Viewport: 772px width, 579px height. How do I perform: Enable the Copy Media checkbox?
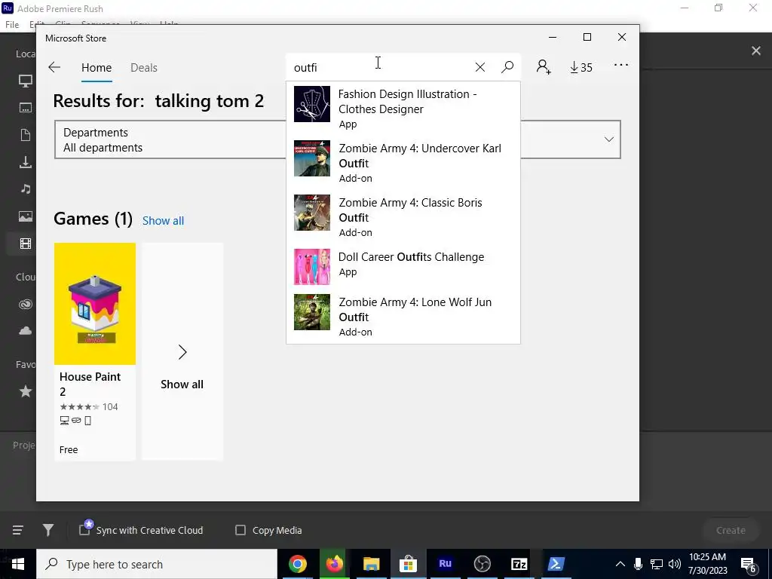(240, 530)
